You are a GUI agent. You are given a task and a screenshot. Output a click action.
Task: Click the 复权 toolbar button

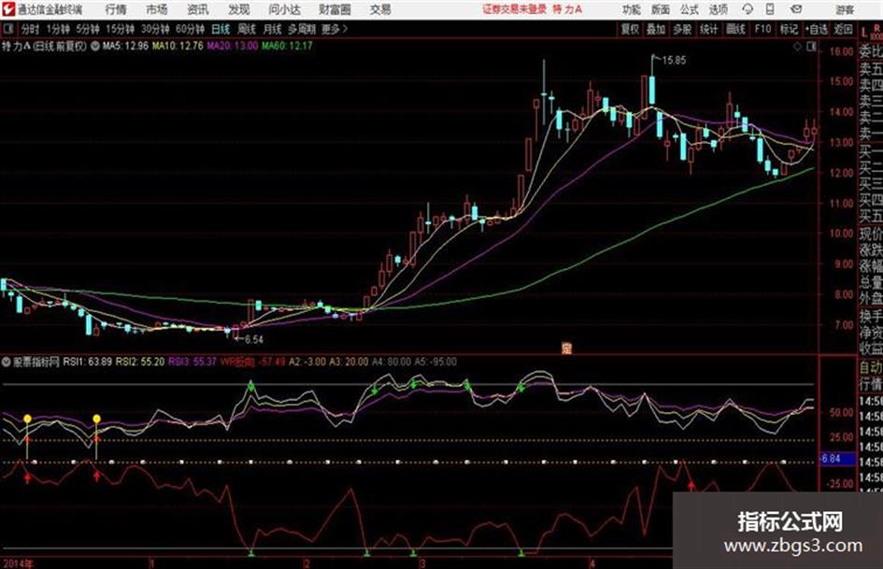pos(630,29)
